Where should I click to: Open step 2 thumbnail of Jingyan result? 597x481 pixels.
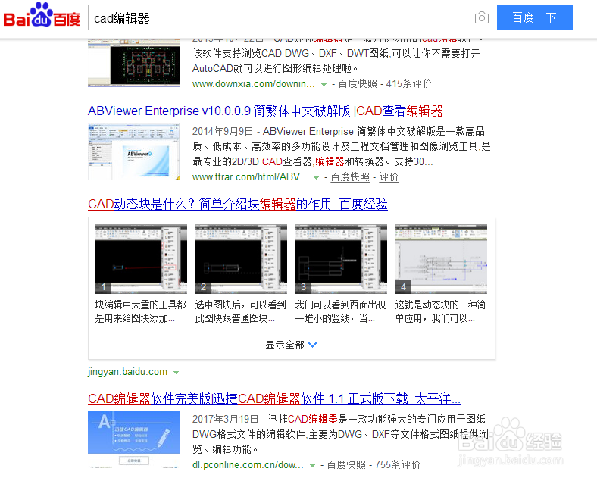coord(241,259)
